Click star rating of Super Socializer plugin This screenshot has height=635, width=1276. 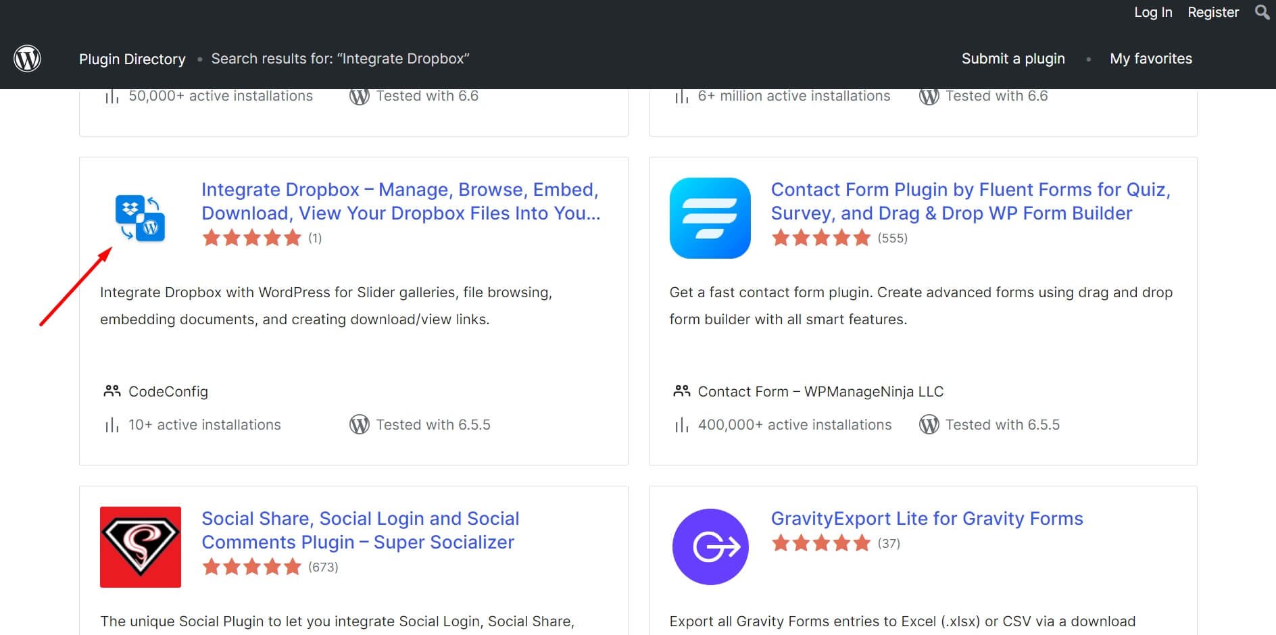pyautogui.click(x=252, y=567)
